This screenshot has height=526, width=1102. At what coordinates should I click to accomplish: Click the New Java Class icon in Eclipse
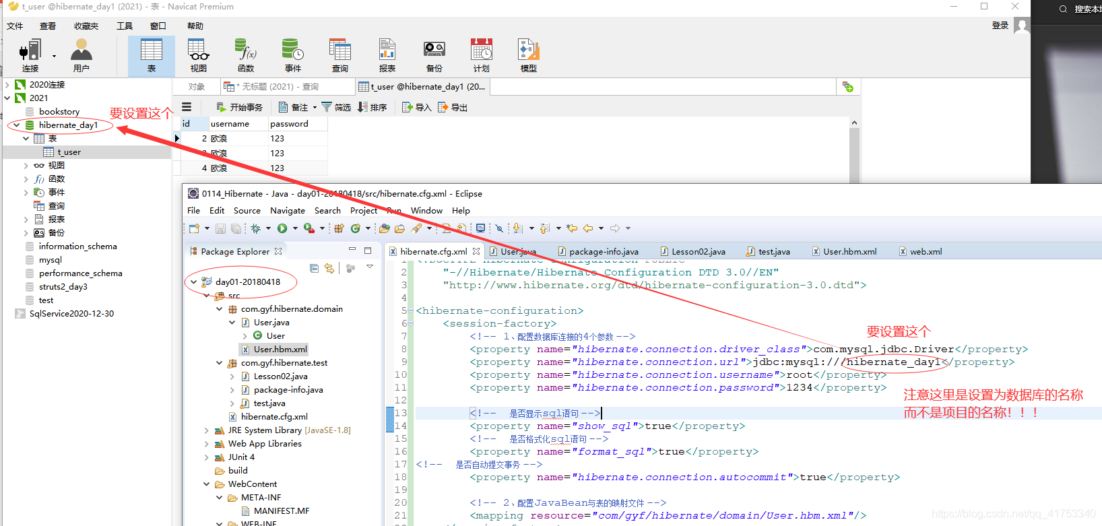(356, 228)
